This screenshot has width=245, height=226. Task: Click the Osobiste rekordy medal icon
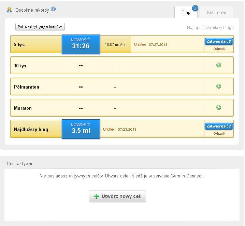click(x=10, y=10)
